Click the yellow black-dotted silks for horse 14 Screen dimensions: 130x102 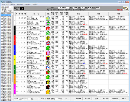click(x=48, y=82)
